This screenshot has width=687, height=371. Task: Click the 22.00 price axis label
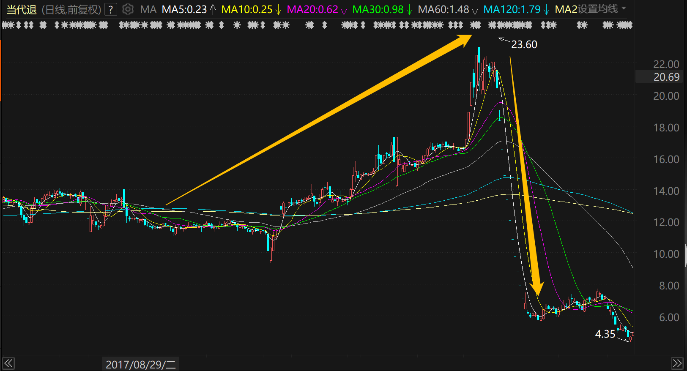point(666,64)
